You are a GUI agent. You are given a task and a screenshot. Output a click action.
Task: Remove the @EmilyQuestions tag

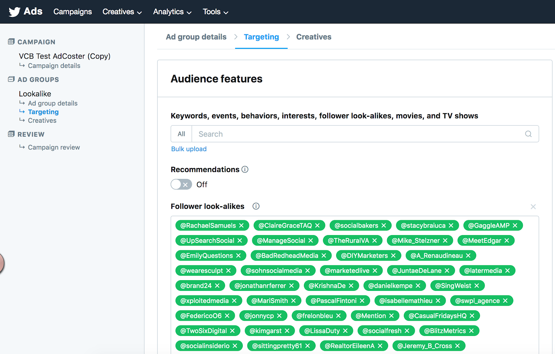pos(238,256)
